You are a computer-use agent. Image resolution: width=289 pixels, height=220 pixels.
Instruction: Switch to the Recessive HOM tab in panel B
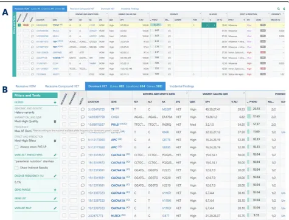(x=26, y=86)
